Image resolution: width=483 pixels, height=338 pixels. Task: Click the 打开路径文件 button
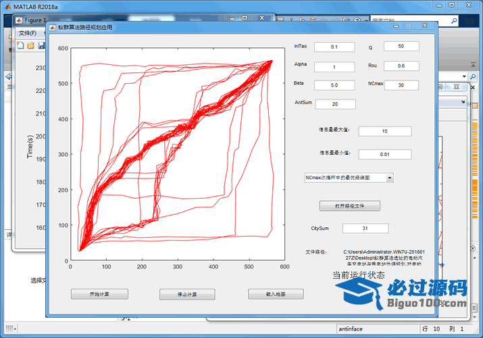[350, 205]
